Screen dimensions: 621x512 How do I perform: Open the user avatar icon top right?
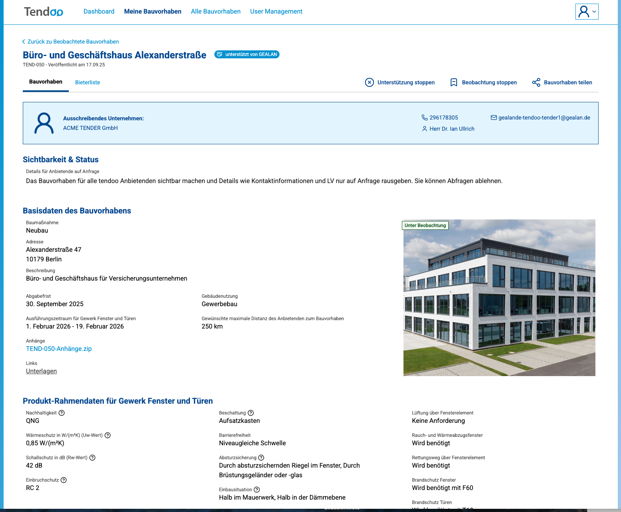pyautogui.click(x=584, y=12)
